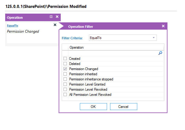Remove the EqualTo Permission Changed filter entry
This screenshot has height=130, width=185.
(x=55, y=25)
